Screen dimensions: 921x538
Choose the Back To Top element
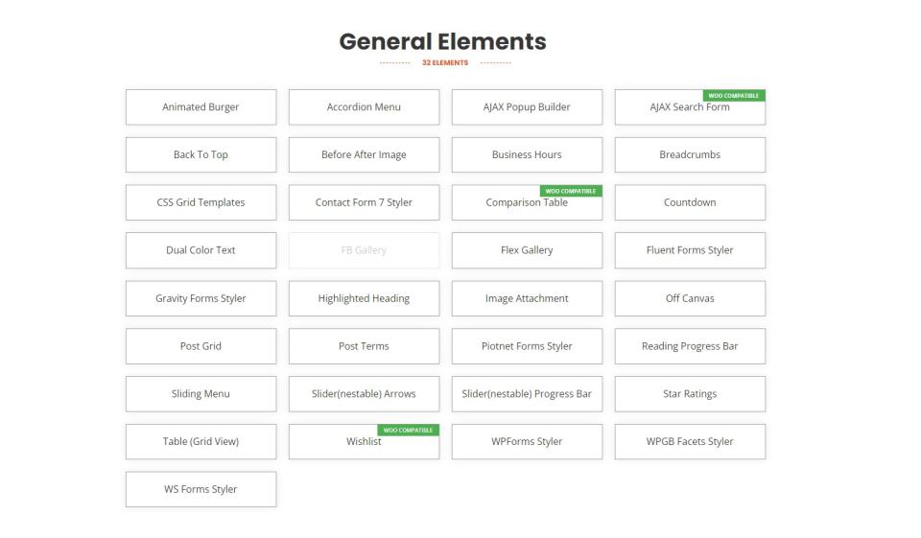(201, 155)
